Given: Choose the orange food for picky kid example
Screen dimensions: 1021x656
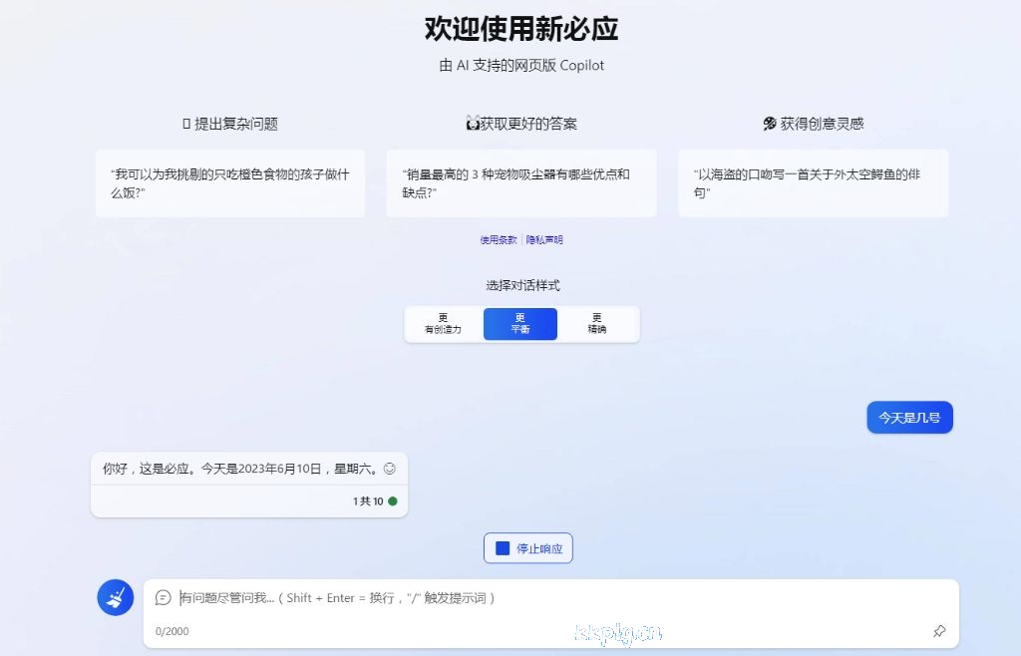Looking at the screenshot, I should click(x=230, y=182).
